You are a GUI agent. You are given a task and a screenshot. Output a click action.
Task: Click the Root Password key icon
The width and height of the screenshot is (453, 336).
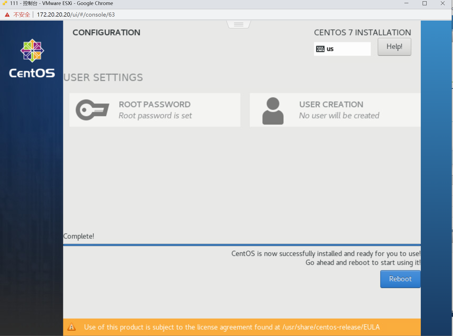point(92,110)
